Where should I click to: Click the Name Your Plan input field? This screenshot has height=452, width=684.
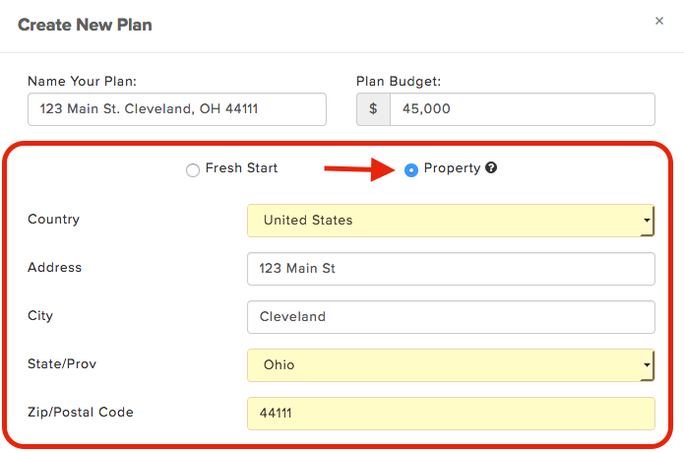click(177, 109)
